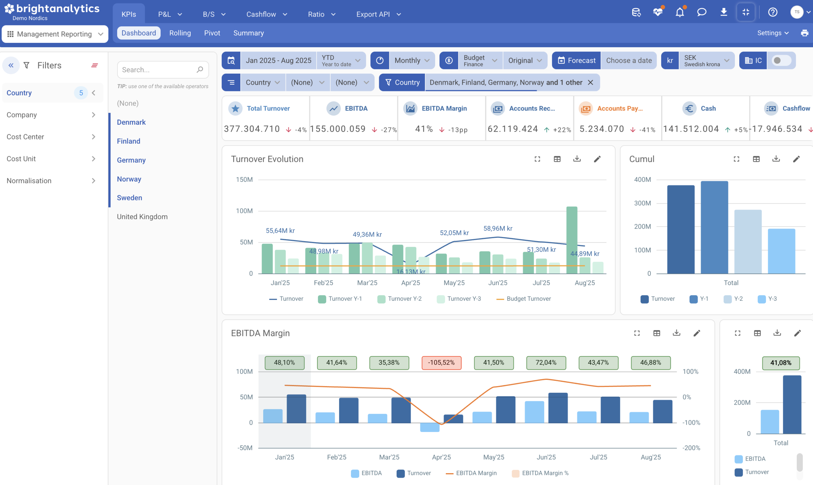Toggle Turnover Y-3 series in legend
The width and height of the screenshot is (813, 485).
(x=459, y=299)
